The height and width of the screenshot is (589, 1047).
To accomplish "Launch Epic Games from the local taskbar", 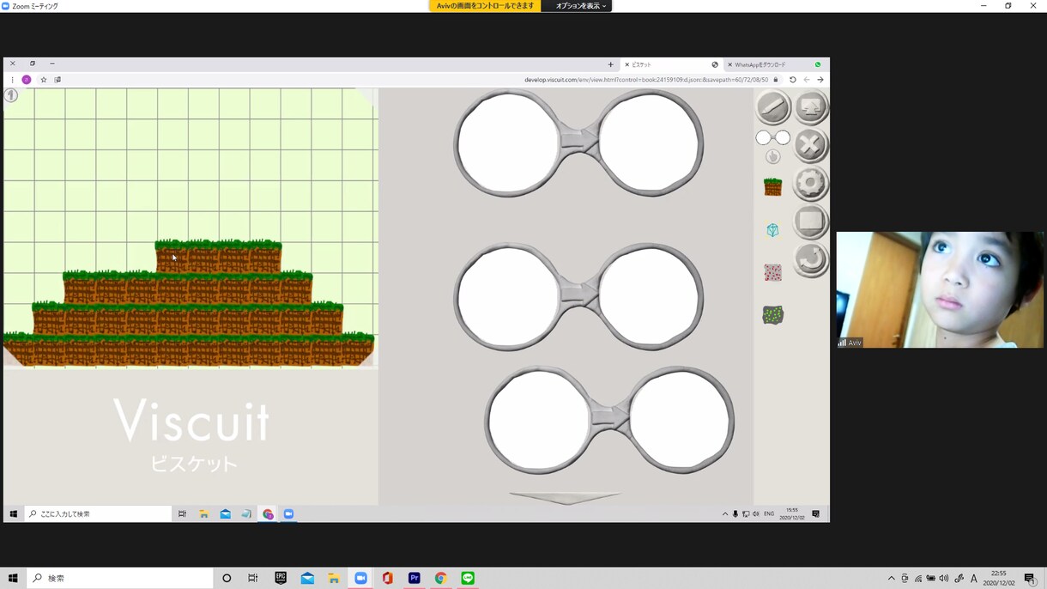I will tap(280, 578).
